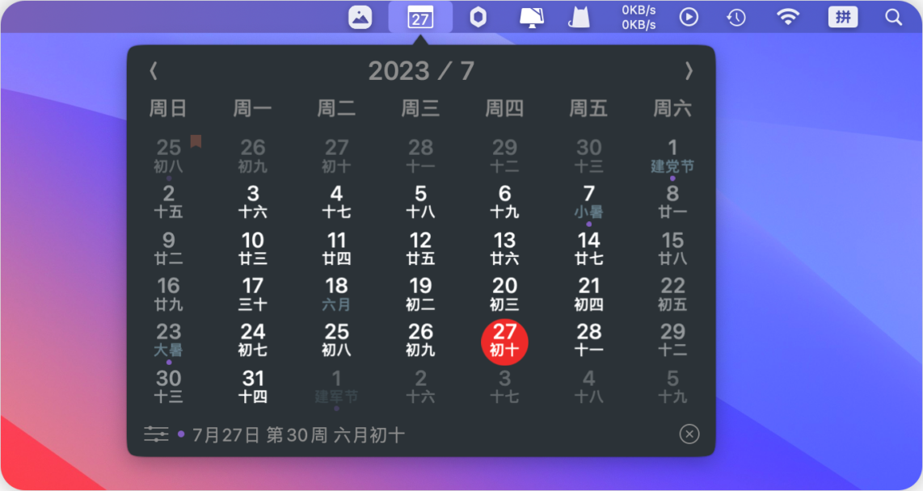The width and height of the screenshot is (923, 491).
Task: Click the 2023 / 7 month title
Action: 421,71
